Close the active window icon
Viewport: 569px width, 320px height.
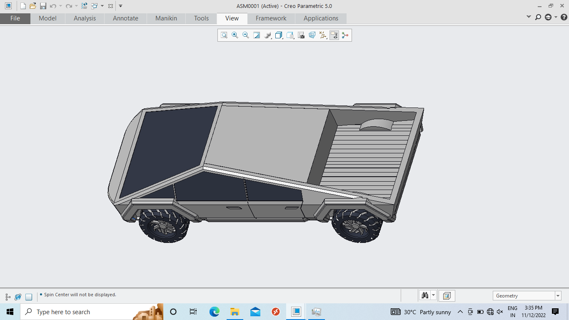pyautogui.click(x=110, y=6)
